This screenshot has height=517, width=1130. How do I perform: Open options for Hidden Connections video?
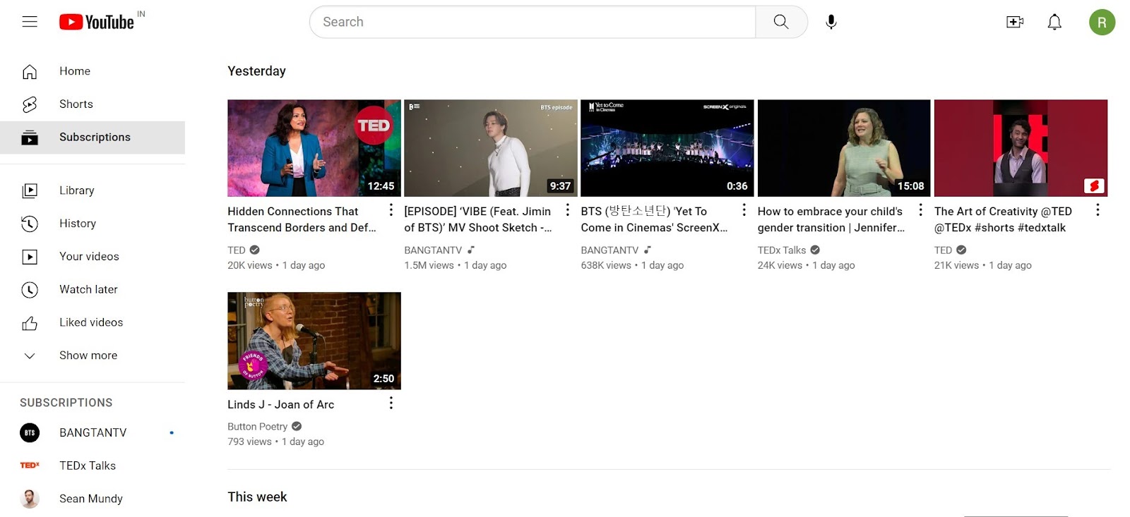pos(391,210)
